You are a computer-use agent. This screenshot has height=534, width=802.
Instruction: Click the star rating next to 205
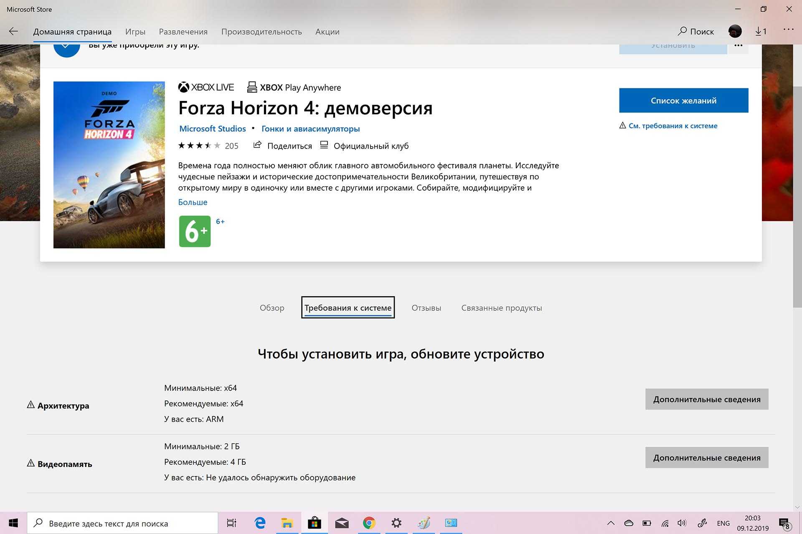199,146
